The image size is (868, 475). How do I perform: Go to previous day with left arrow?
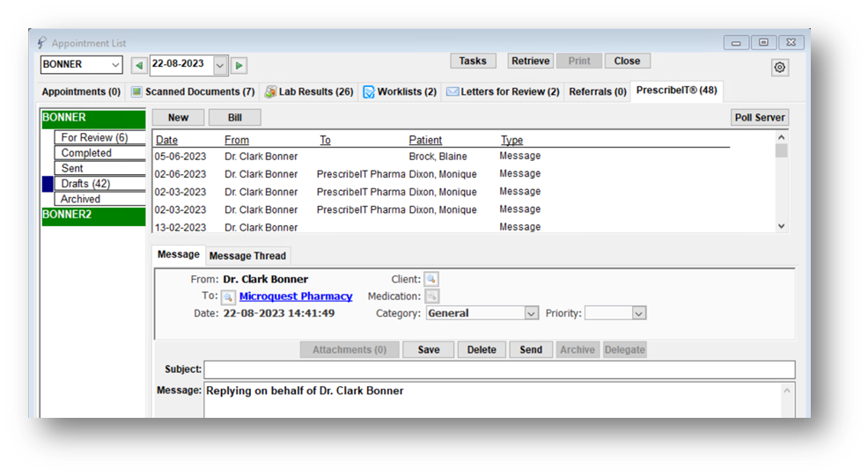coord(139,65)
